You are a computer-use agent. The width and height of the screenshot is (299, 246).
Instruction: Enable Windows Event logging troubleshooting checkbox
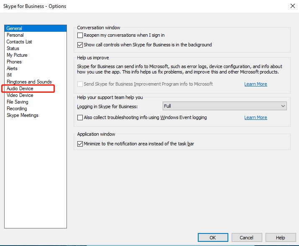(80, 117)
